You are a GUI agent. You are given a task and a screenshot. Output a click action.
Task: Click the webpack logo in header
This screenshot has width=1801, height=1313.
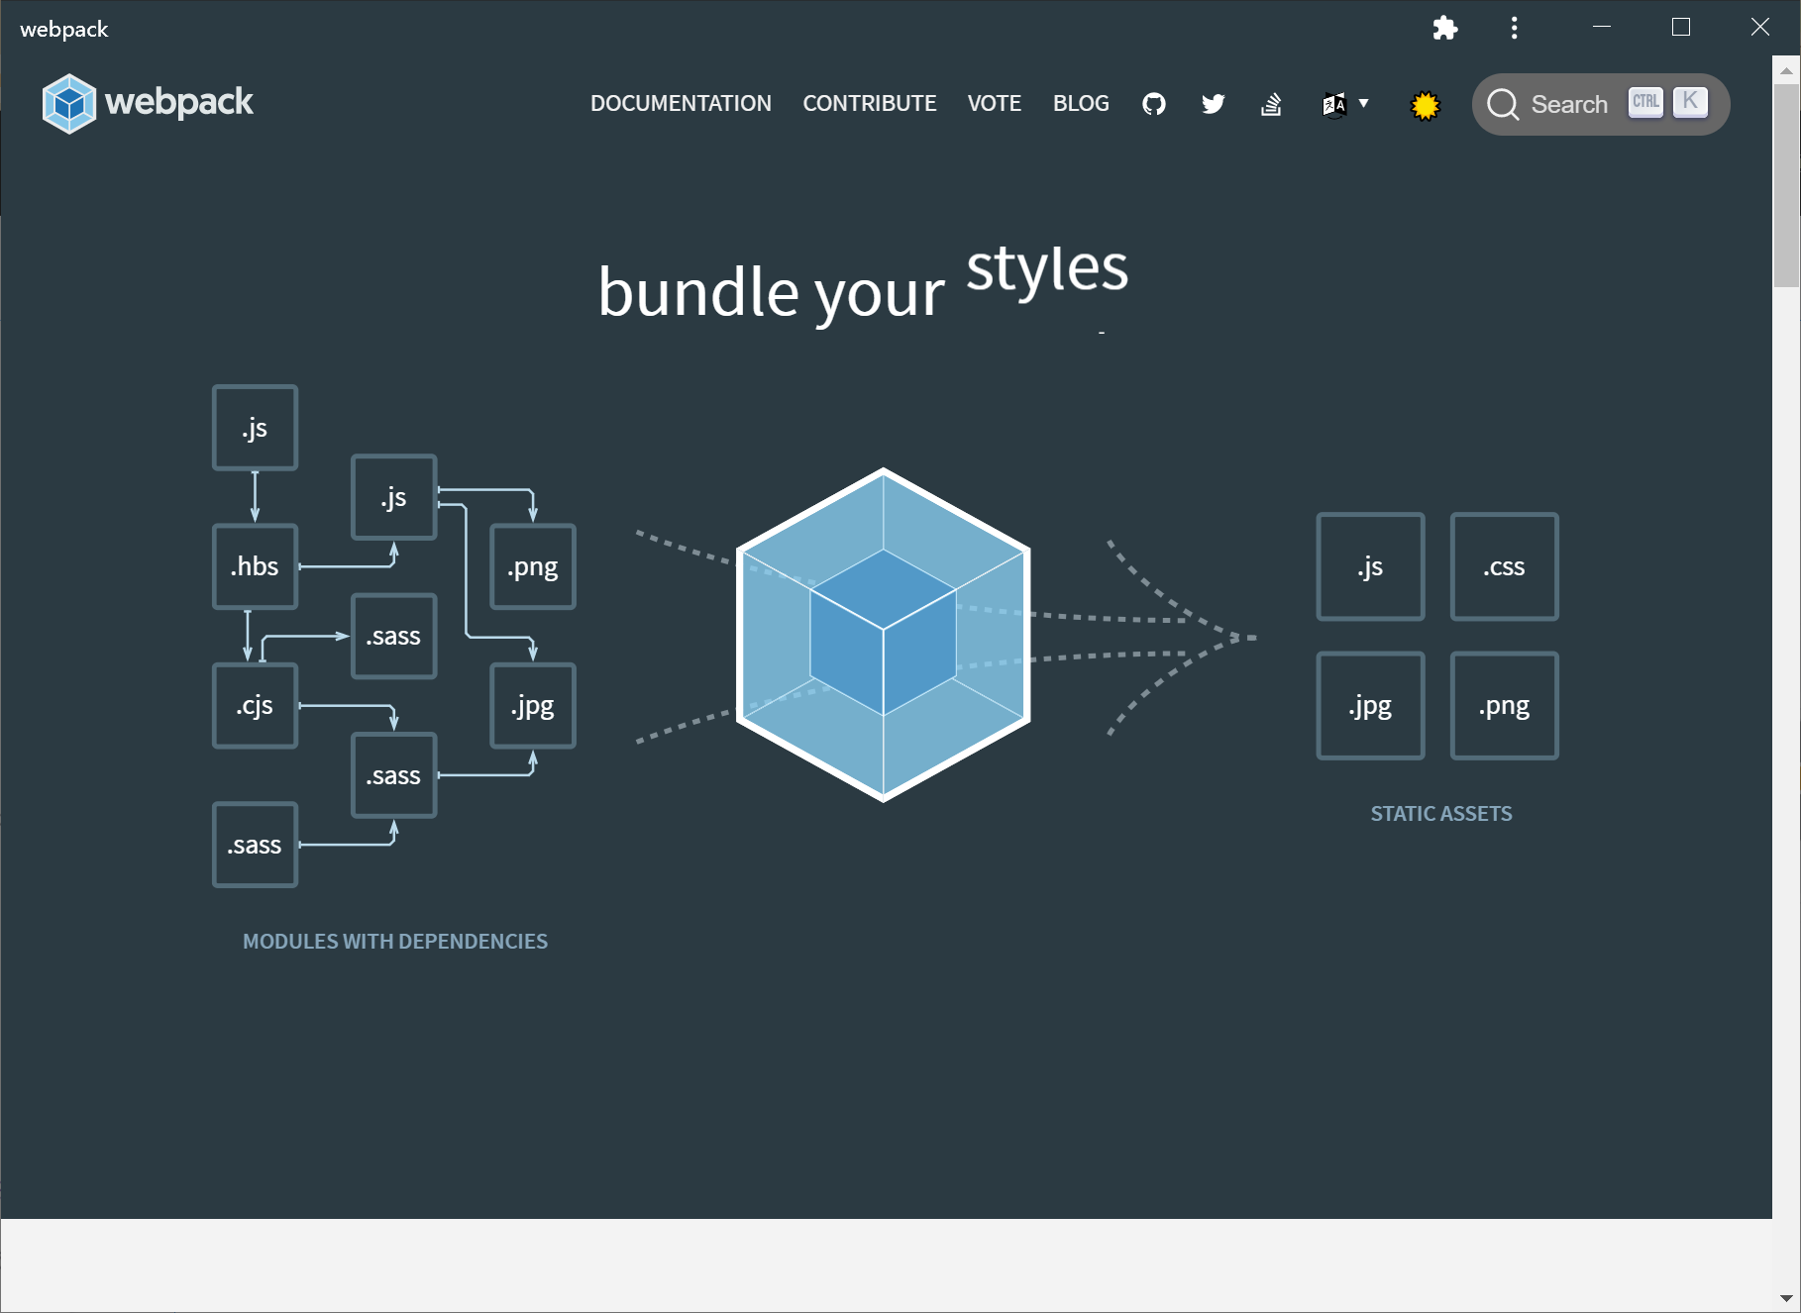coord(148,103)
